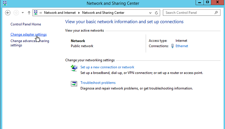Open the Ethernet connection link
Image resolution: width=225 pixels, height=129 pixels.
tap(182, 46)
